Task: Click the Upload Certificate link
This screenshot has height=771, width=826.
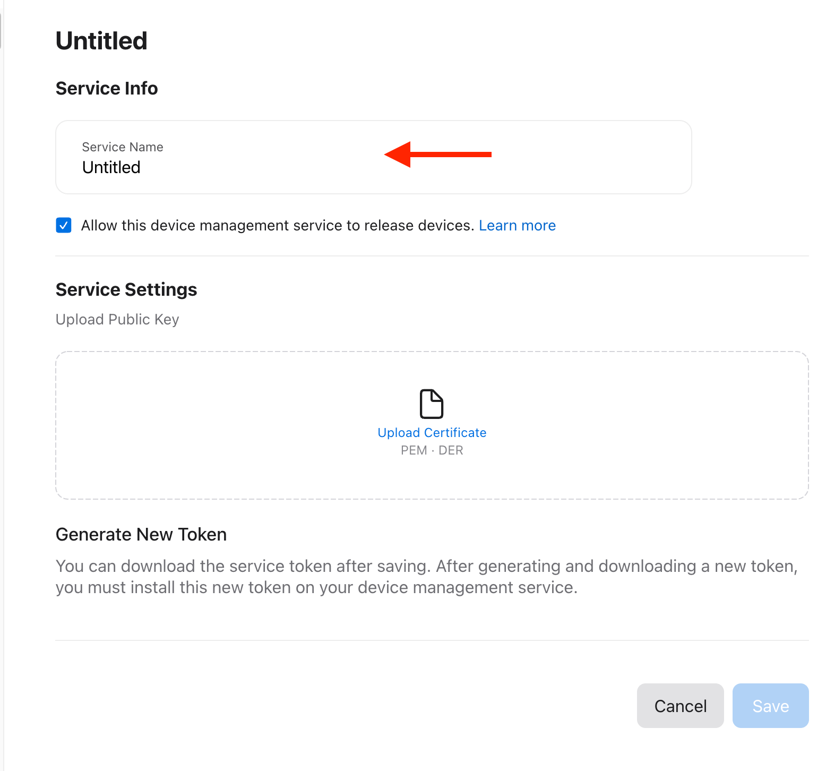Action: [x=432, y=433]
